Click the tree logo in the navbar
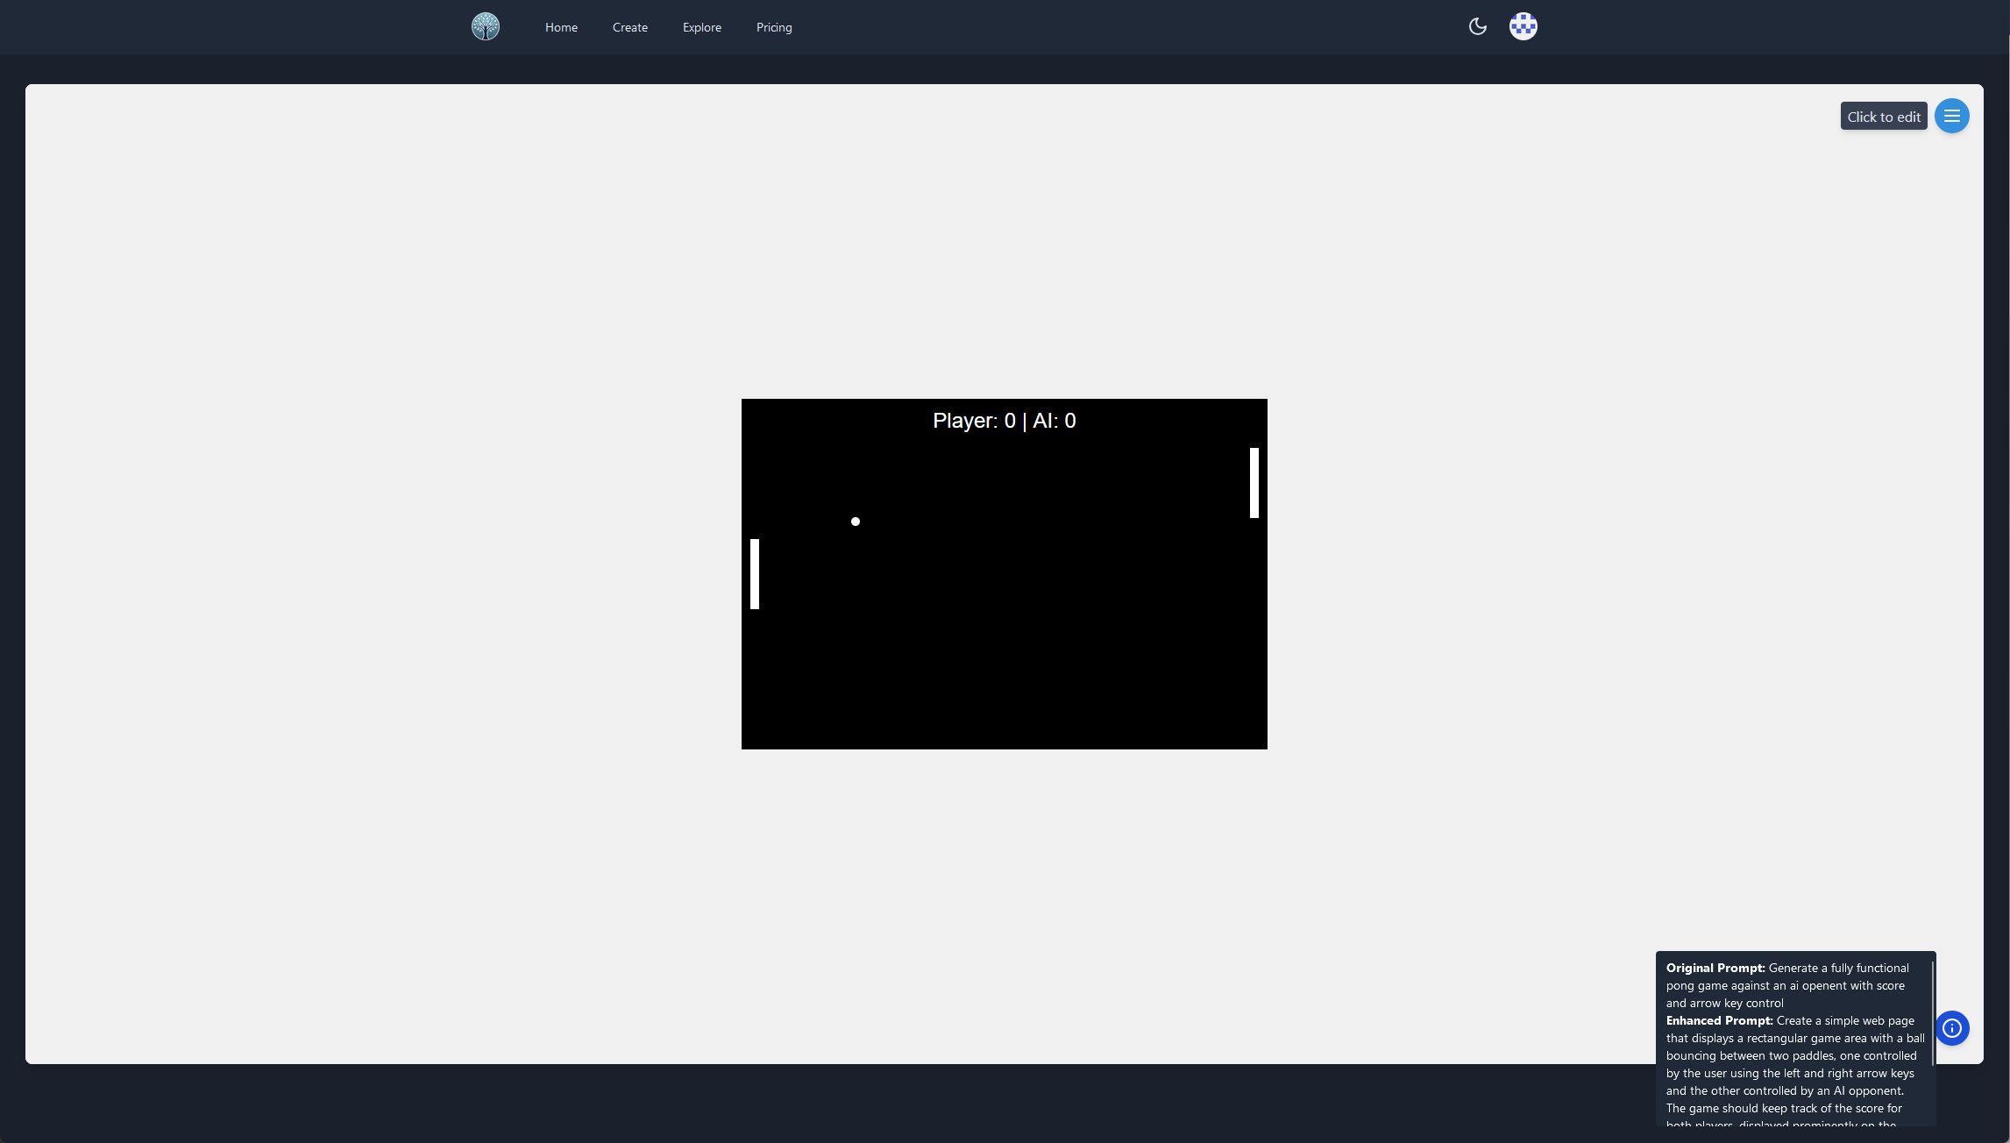Viewport: 2010px width, 1143px height. pyautogui.click(x=485, y=26)
